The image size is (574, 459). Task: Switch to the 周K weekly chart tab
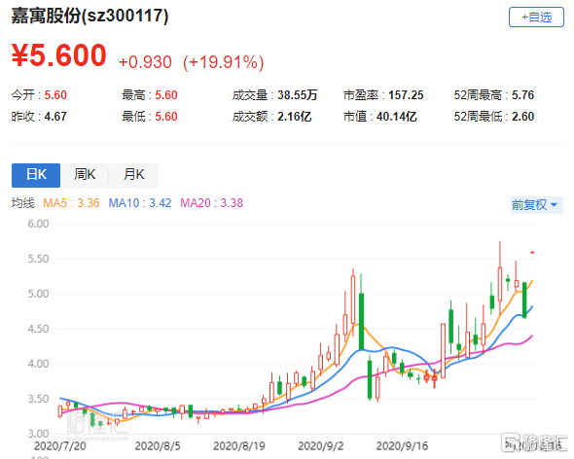(x=85, y=175)
